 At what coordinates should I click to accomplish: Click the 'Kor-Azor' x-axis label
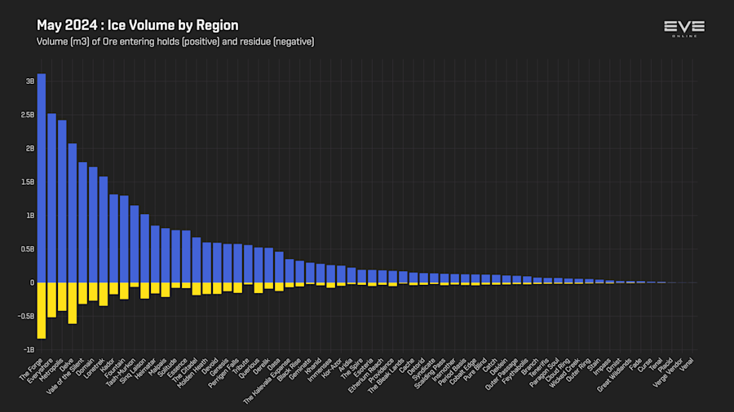pyautogui.click(x=333, y=368)
